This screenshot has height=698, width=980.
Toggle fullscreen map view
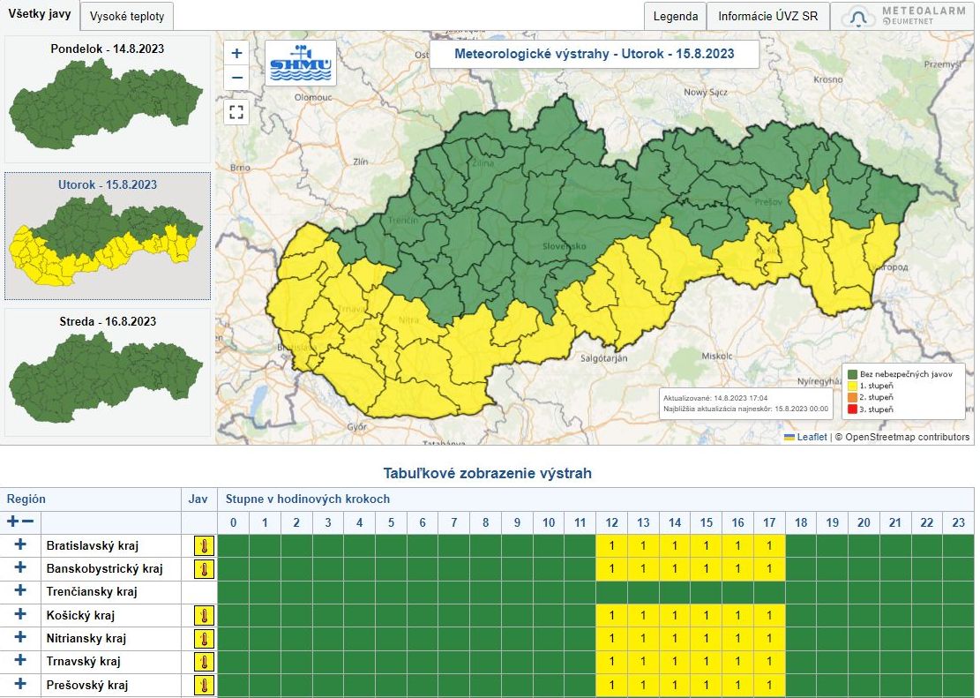tap(236, 111)
